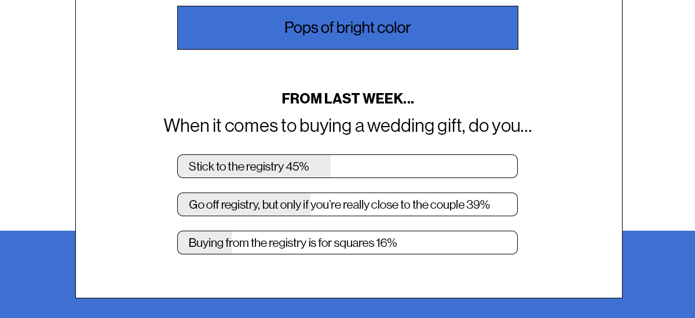Click the blue footer band right of the card
Image resolution: width=695 pixels, height=318 pixels.
[x=659, y=274]
